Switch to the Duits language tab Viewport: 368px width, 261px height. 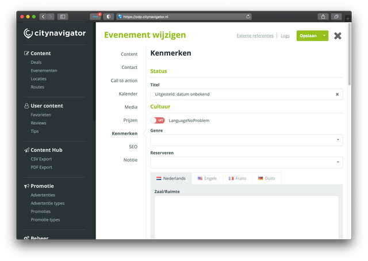click(x=267, y=178)
